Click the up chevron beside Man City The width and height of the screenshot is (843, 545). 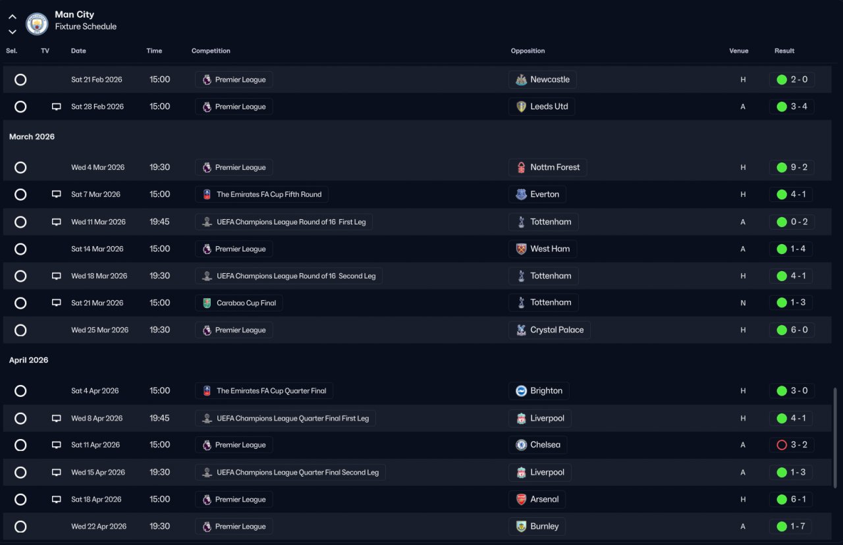13,17
